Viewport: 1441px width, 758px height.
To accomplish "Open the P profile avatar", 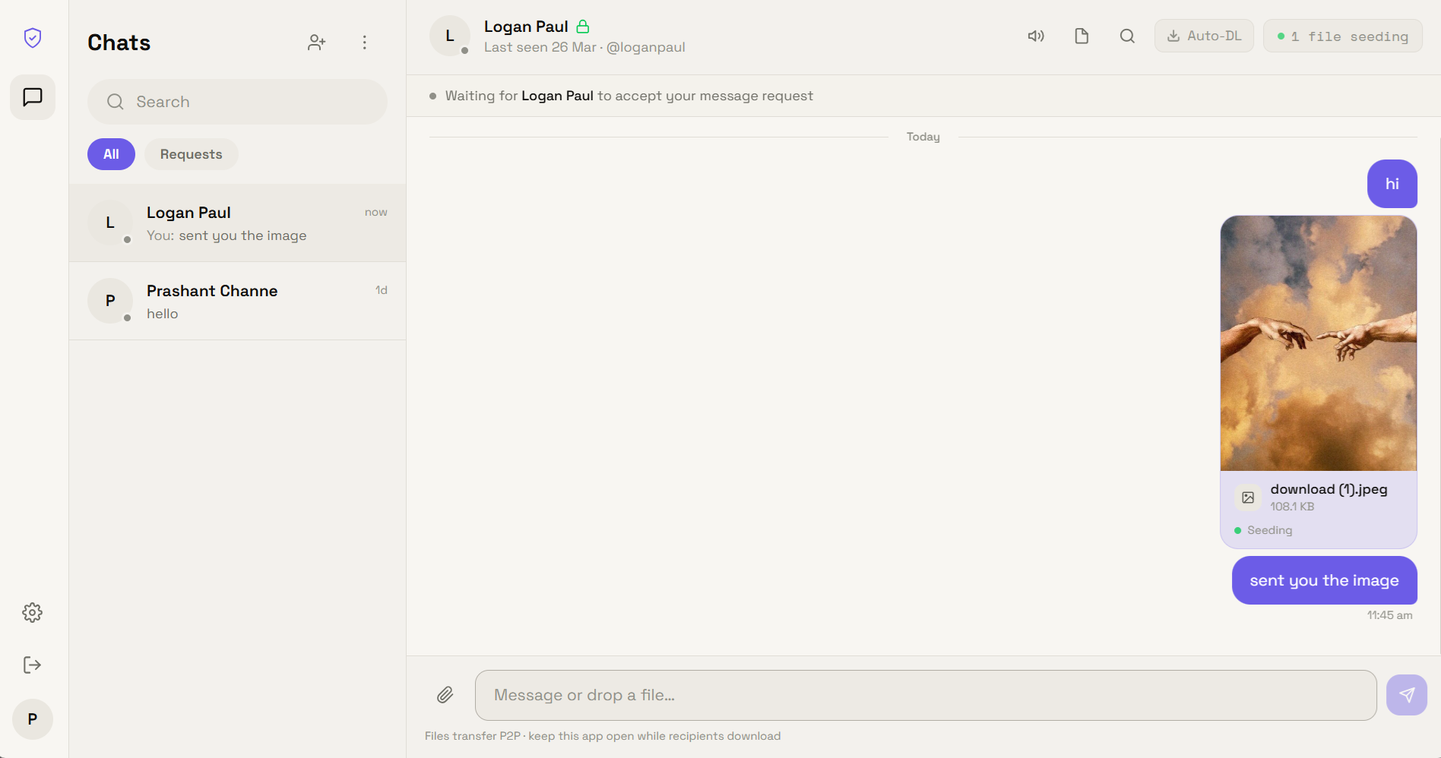I will 33,719.
